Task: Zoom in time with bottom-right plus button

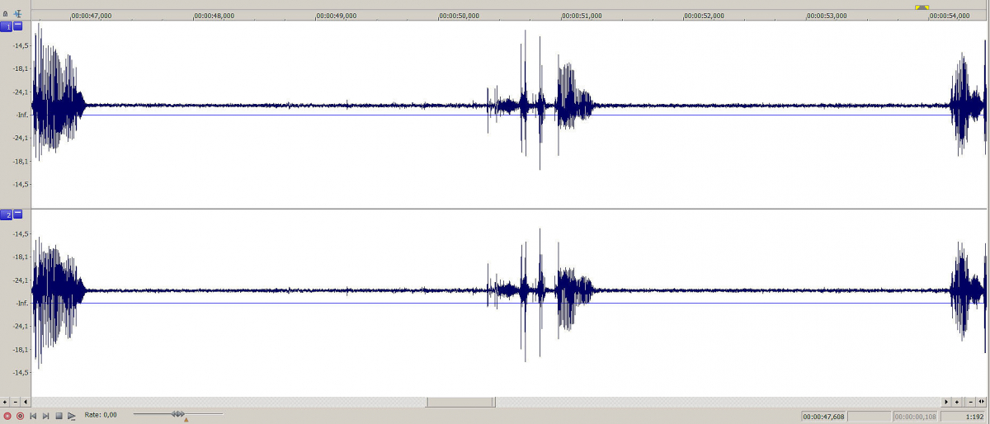Action: 957,402
